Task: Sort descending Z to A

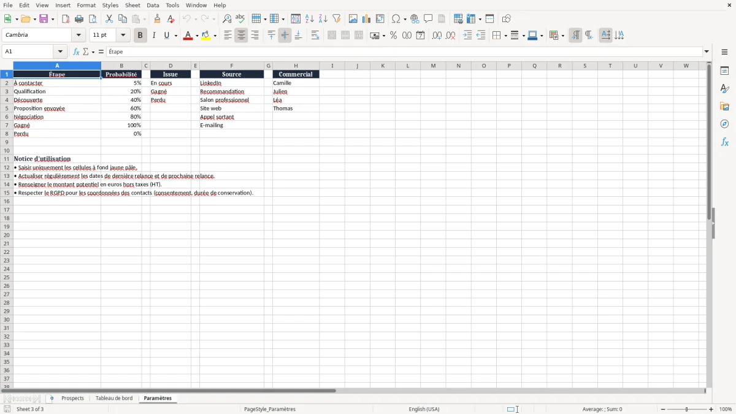Action: (323, 19)
